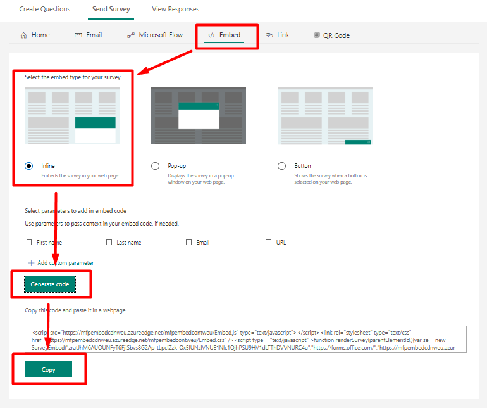
Task: Click the QR Code icon
Action: coord(317,35)
